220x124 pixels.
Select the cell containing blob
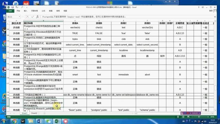99,39
